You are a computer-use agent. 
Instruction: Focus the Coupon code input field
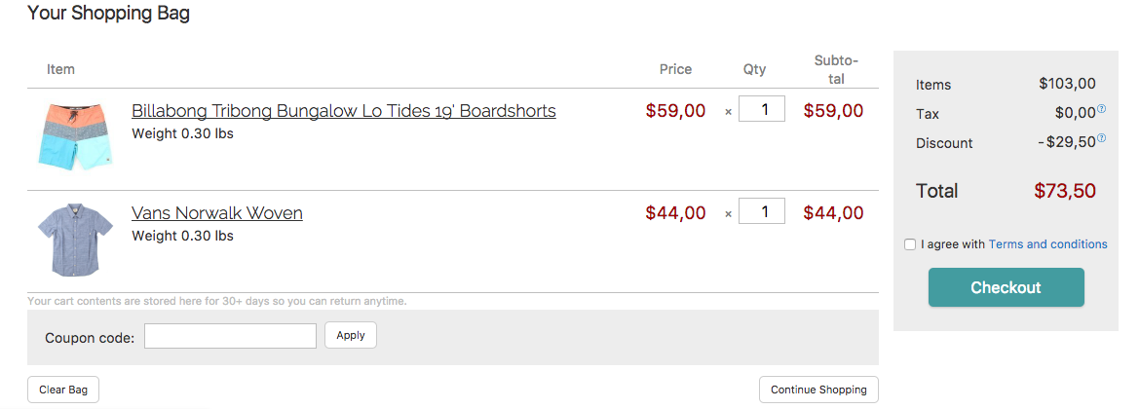pyautogui.click(x=230, y=336)
